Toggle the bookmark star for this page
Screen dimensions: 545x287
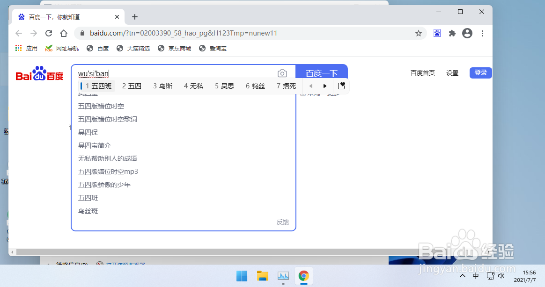pos(418,33)
